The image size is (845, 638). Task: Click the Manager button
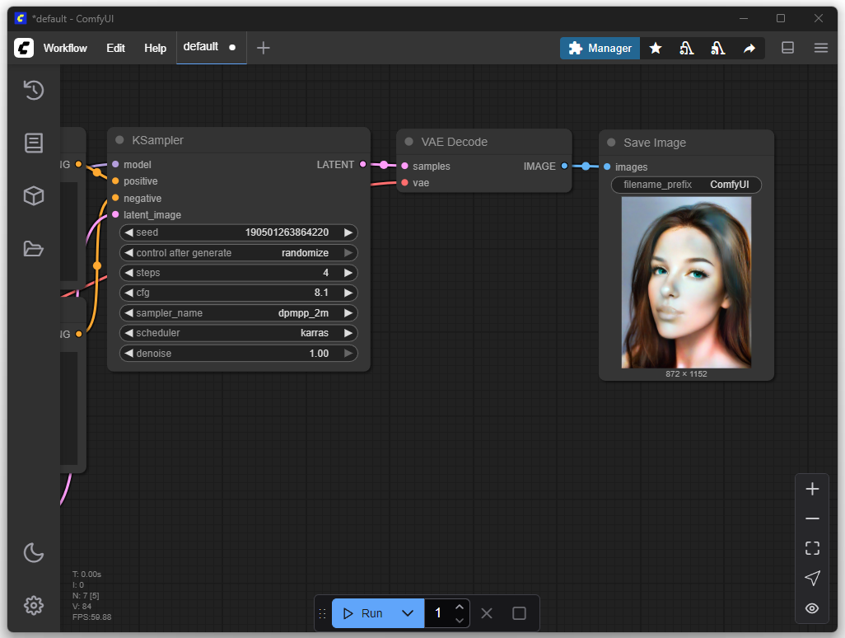600,48
